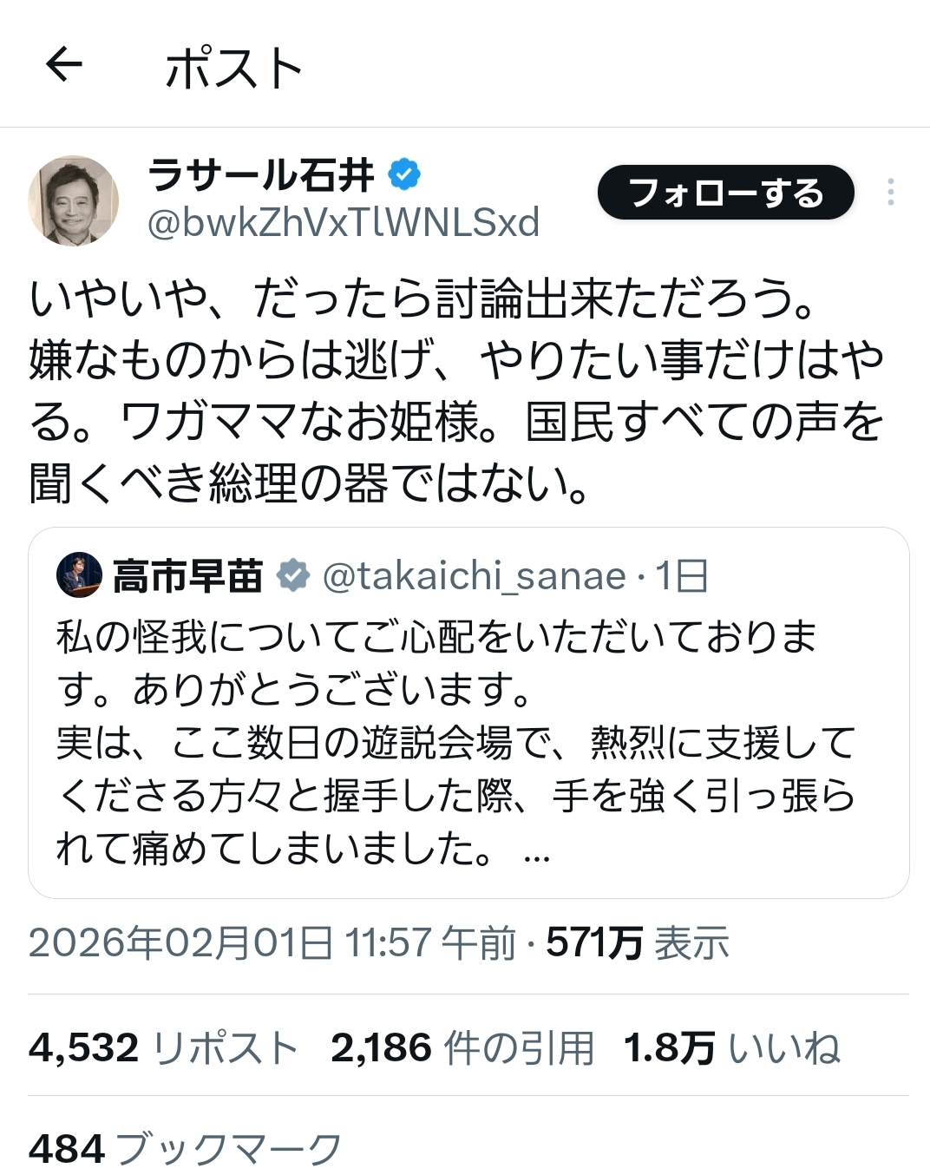This screenshot has height=1175, width=930.
Task: Tap the blue verified badge beside ラサール石井
Action: point(403,175)
